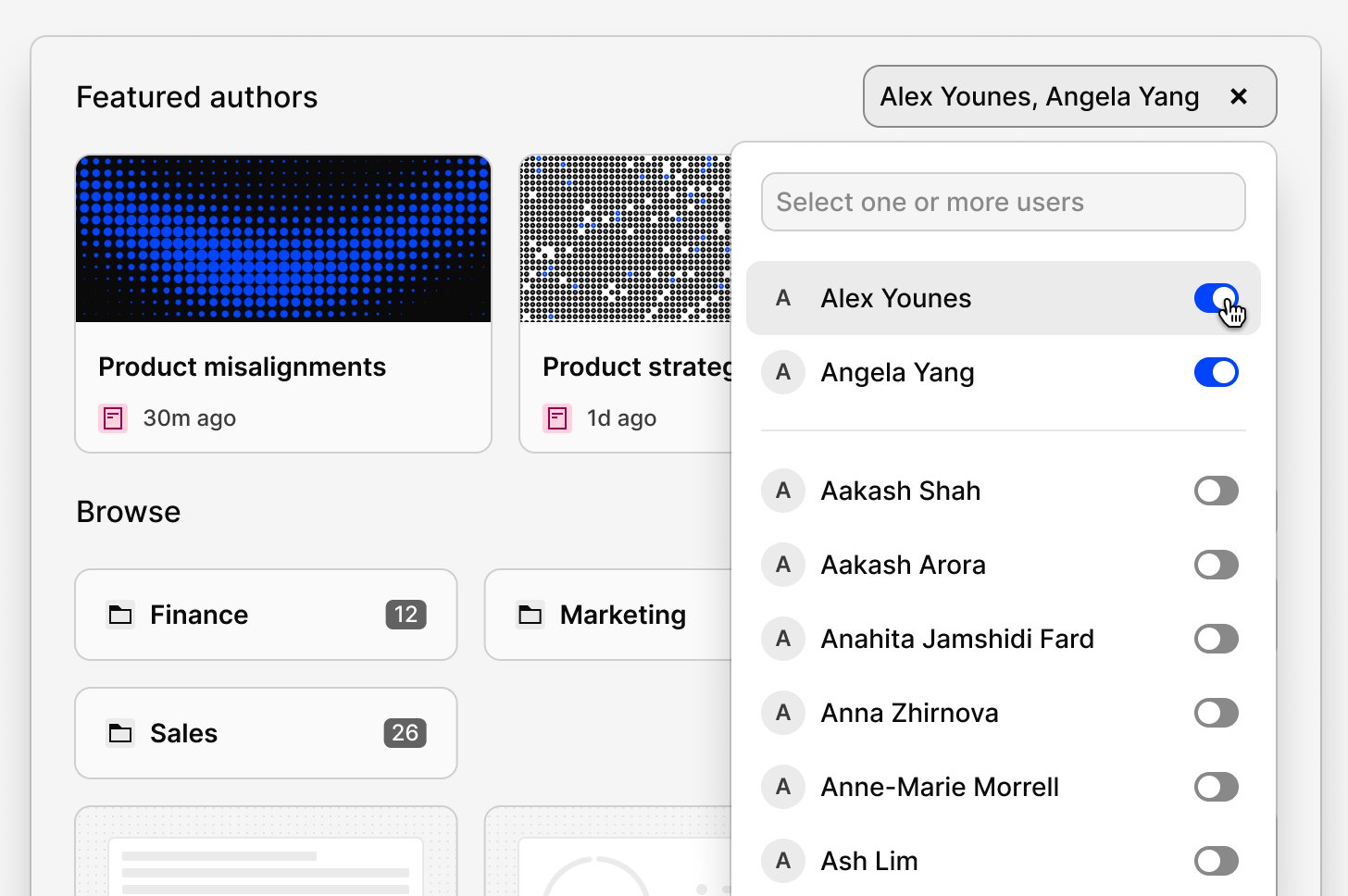The width and height of the screenshot is (1348, 896).
Task: Click the Product misalignments title
Action: [x=243, y=367]
